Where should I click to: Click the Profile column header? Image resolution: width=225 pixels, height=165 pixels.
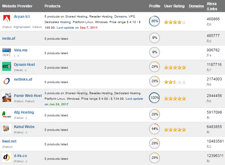[x=155, y=6]
